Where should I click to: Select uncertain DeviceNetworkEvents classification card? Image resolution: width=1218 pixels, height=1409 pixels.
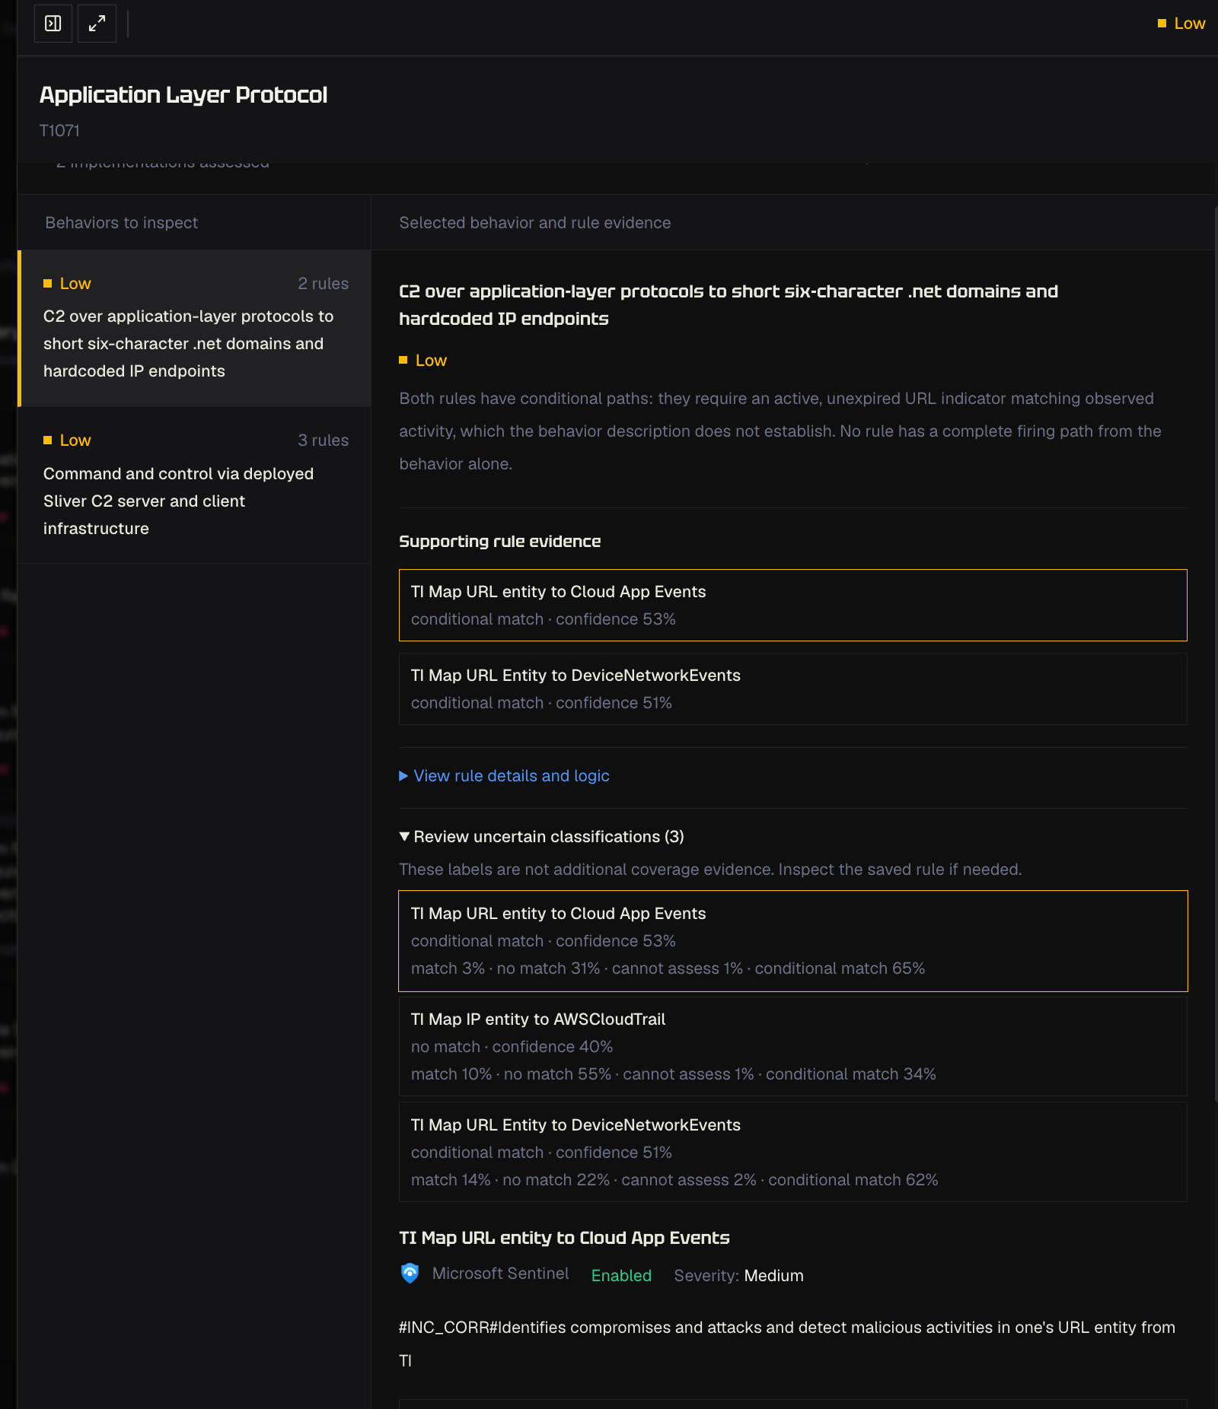tap(792, 1153)
